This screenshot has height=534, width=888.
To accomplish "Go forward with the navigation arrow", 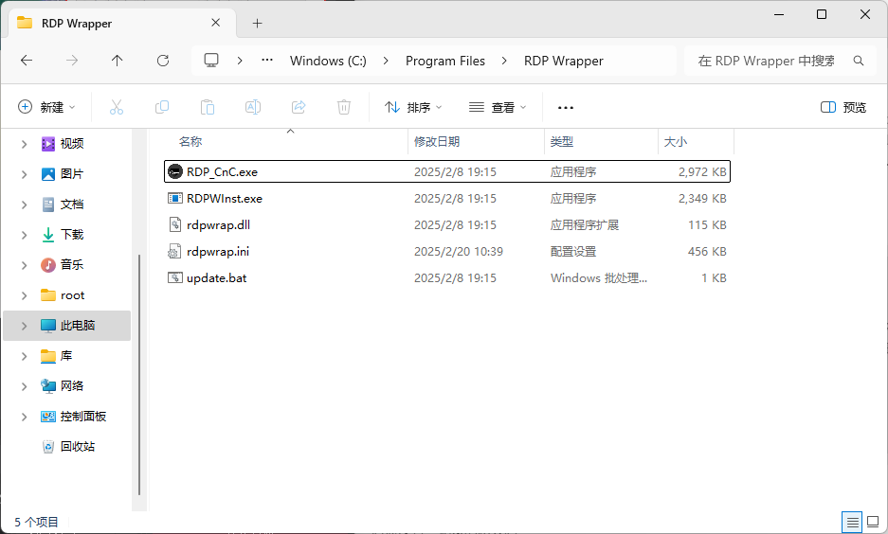I will pos(72,61).
